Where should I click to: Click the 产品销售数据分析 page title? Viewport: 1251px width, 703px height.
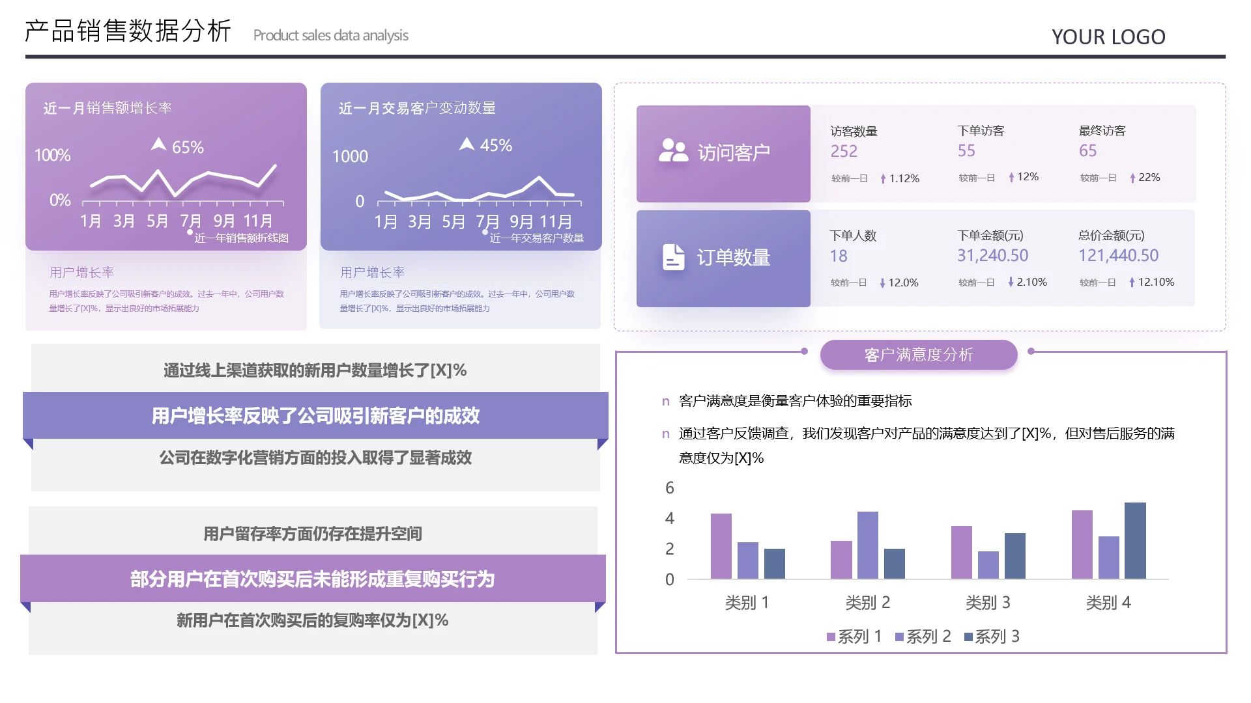[128, 31]
